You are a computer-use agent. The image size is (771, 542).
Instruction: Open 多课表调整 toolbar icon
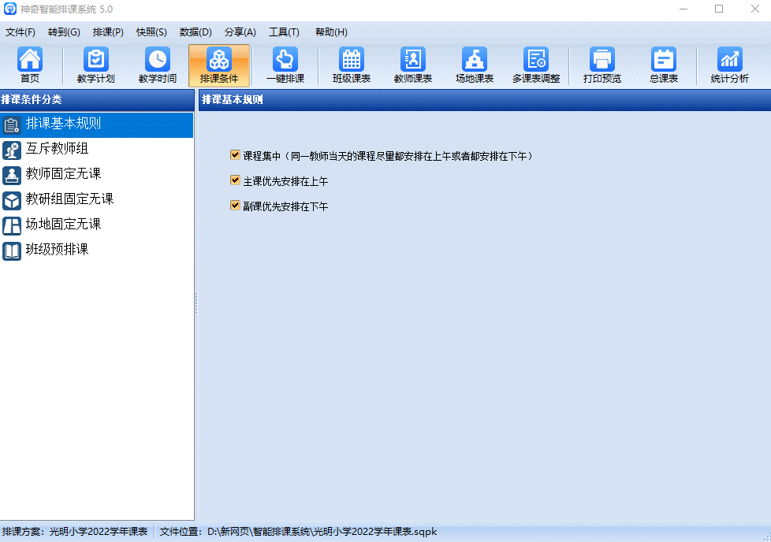pos(536,65)
